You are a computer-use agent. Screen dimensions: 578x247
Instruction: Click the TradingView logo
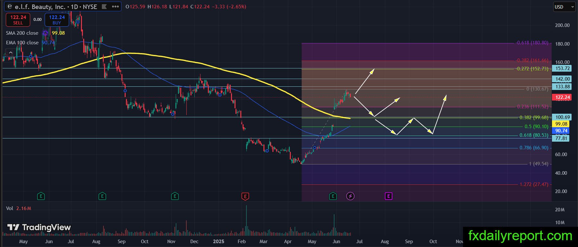[x=39, y=227]
